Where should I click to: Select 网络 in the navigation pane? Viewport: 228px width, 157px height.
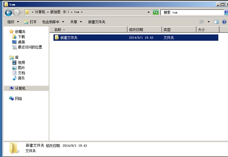[19, 99]
